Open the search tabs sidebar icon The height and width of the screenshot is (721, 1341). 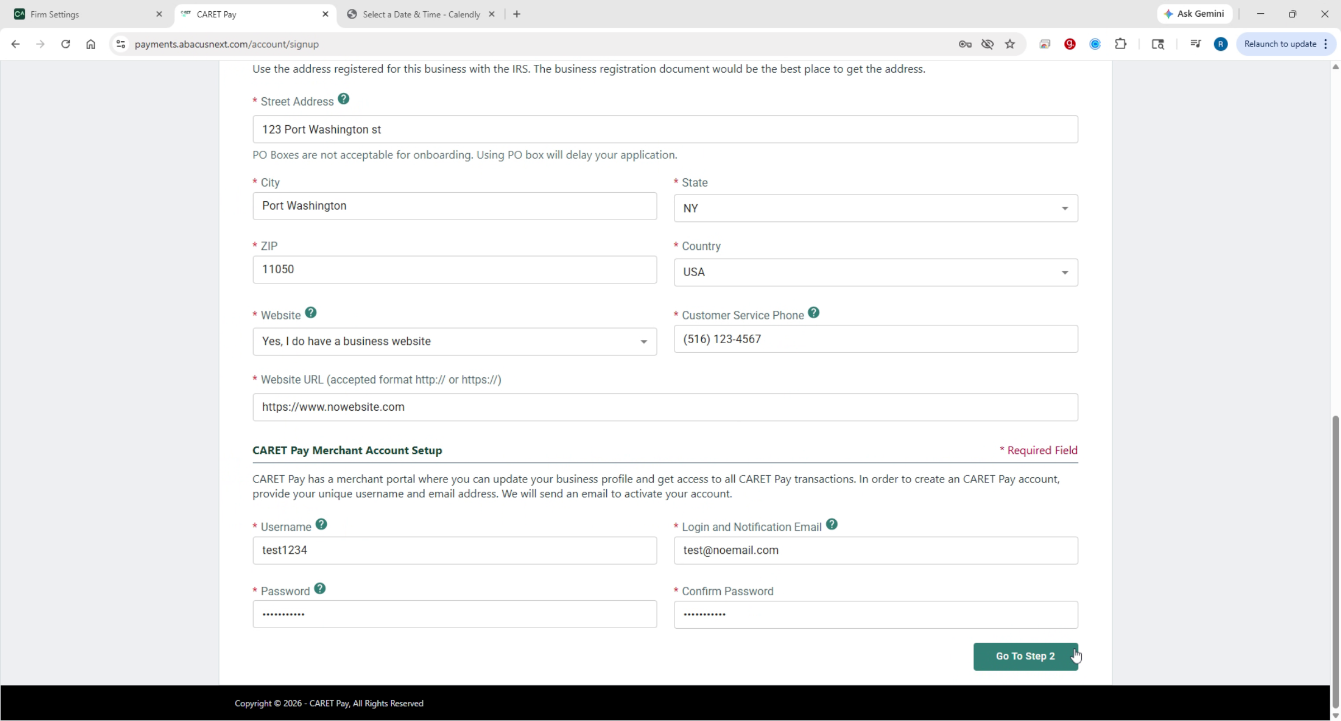tap(1158, 44)
